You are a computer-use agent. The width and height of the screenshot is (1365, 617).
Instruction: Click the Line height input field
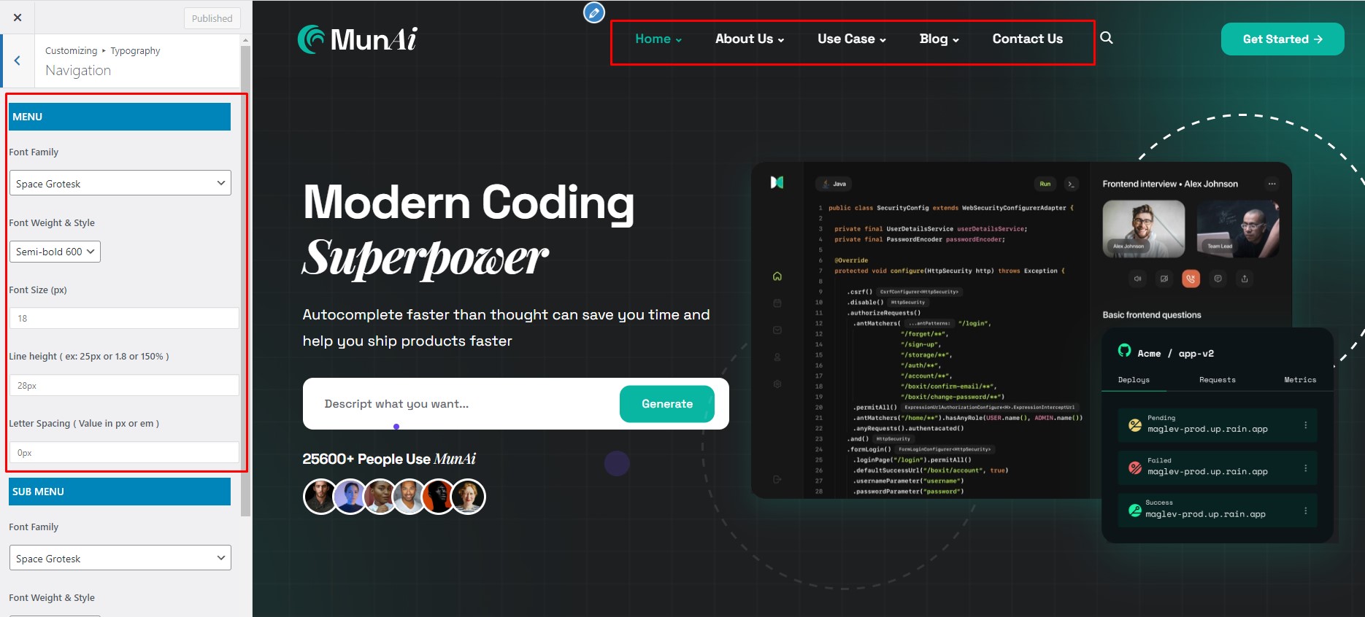(124, 385)
